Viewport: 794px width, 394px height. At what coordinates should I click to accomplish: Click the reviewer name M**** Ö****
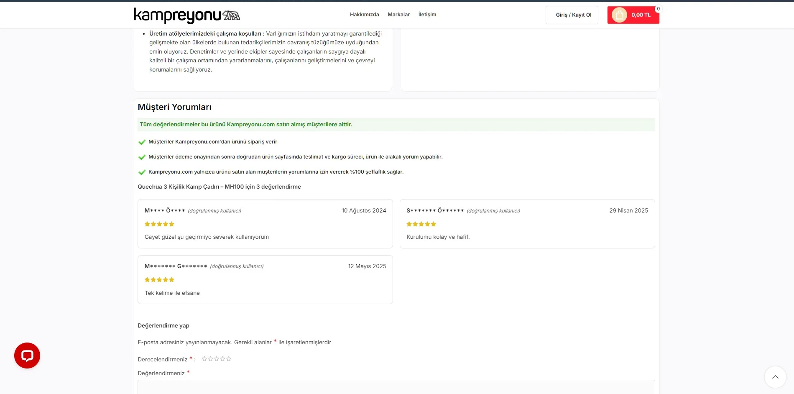[x=165, y=211]
